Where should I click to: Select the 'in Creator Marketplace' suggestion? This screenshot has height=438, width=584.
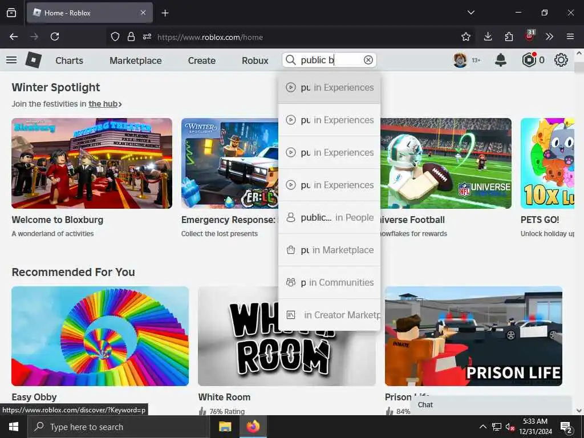[x=329, y=315]
